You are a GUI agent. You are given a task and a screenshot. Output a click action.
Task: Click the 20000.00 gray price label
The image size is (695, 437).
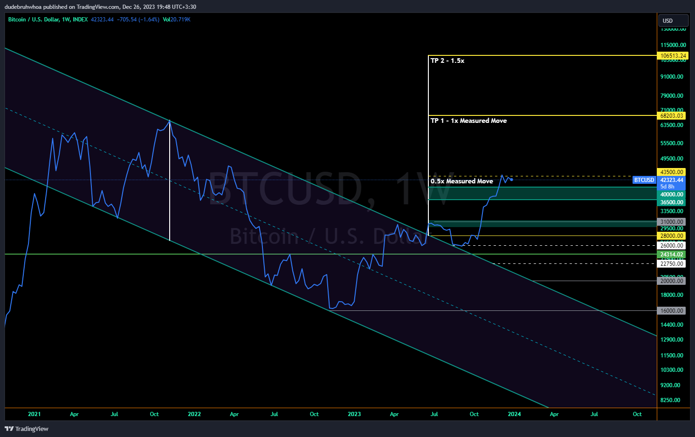(672, 281)
